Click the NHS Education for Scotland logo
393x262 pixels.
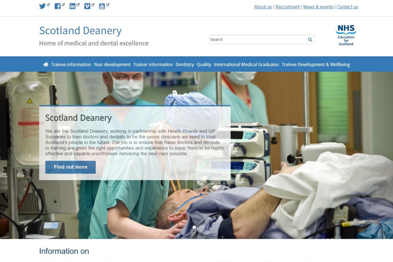click(346, 35)
